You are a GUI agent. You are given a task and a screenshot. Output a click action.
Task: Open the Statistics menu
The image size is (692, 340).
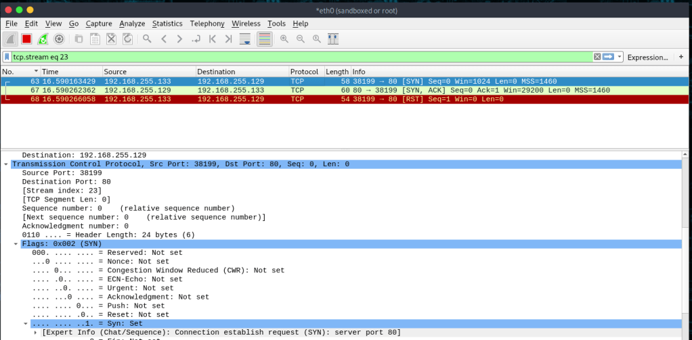167,24
